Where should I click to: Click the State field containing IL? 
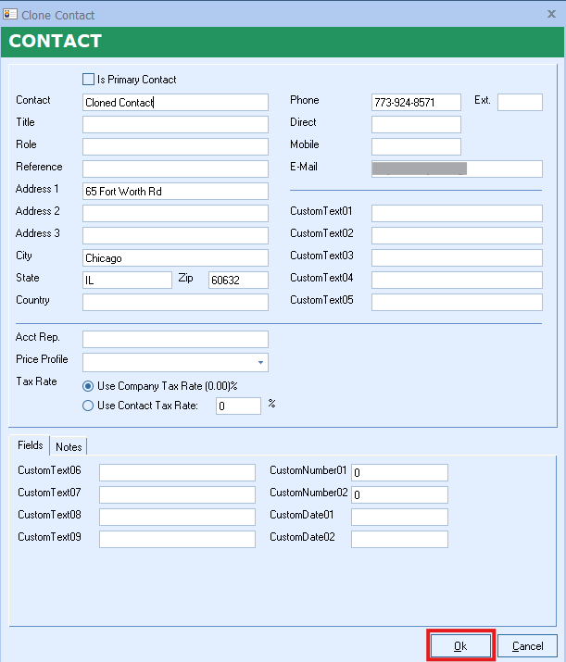127,280
